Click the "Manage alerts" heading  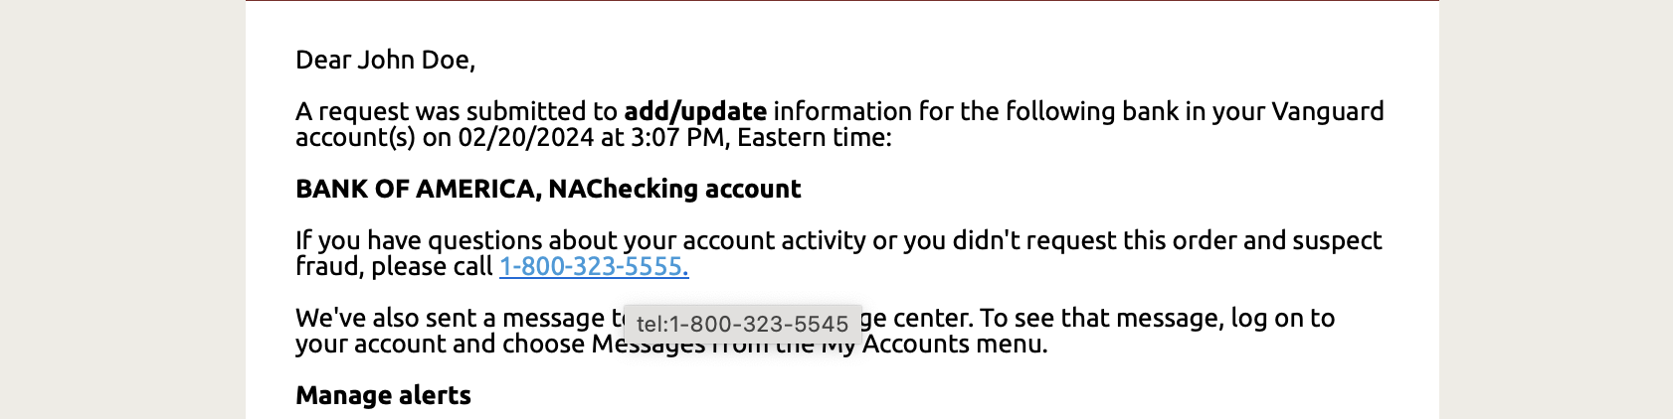click(x=383, y=396)
